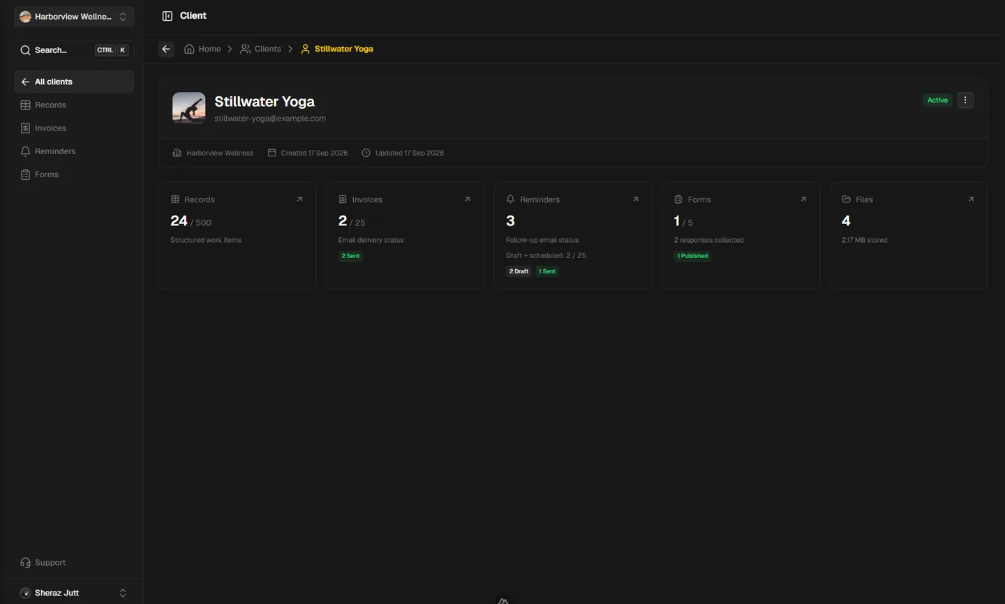Return to All clients list
The image size is (1005, 604).
point(74,82)
